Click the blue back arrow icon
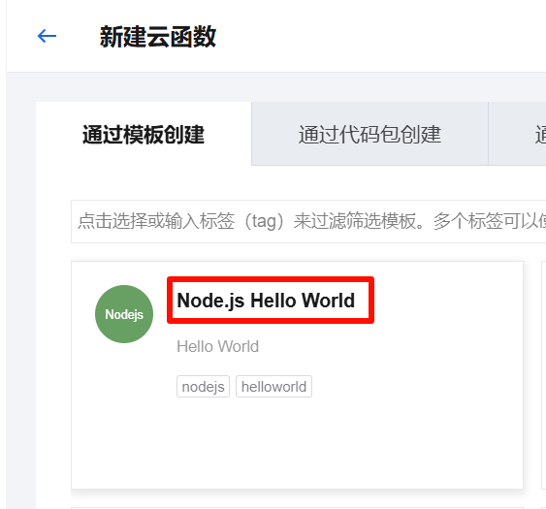The height and width of the screenshot is (509, 546). coord(47,36)
